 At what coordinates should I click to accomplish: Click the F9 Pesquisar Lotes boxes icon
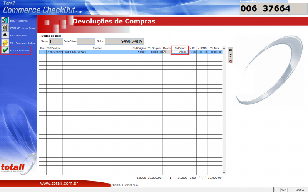click(5, 43)
